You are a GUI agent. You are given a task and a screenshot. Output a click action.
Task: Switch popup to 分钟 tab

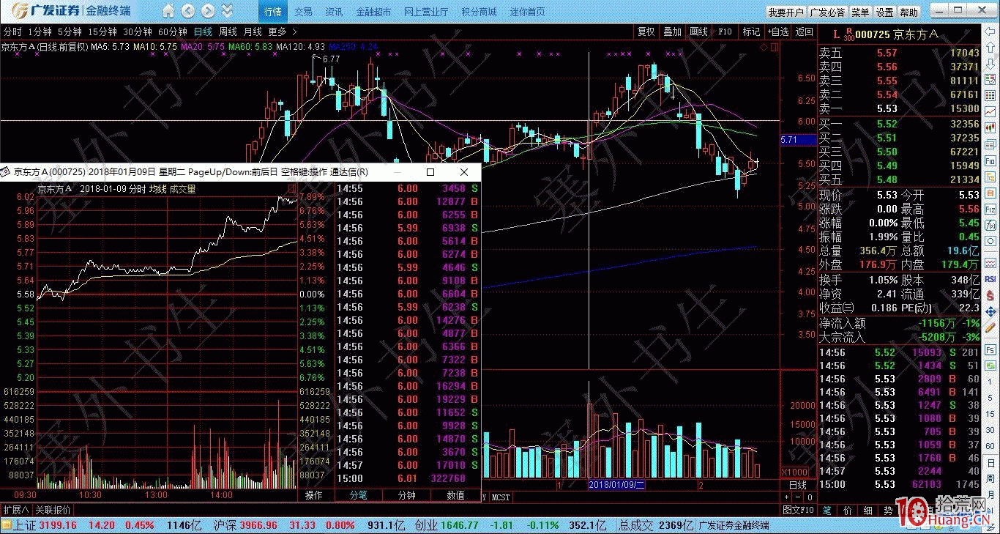click(406, 495)
